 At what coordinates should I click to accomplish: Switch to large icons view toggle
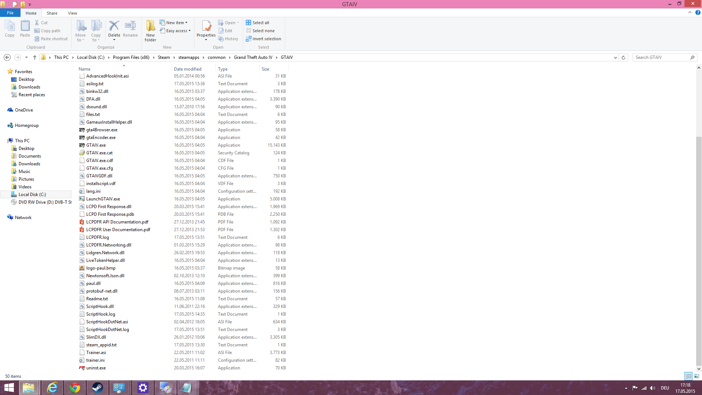(x=697, y=376)
